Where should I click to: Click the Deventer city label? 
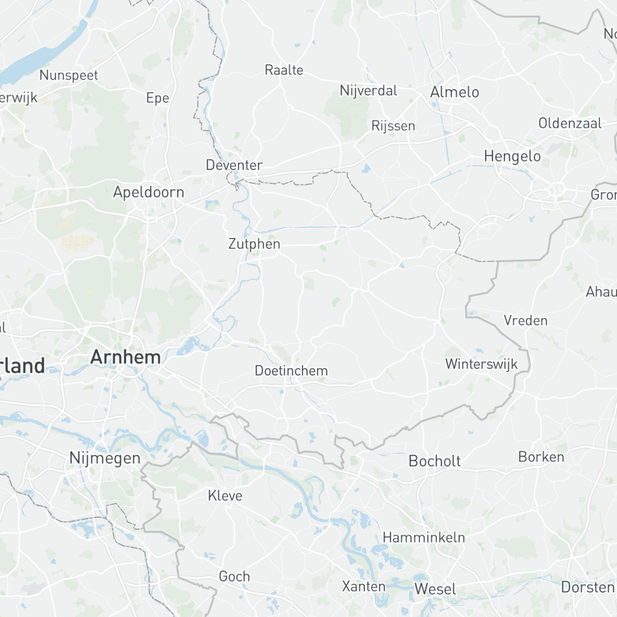pyautogui.click(x=234, y=165)
